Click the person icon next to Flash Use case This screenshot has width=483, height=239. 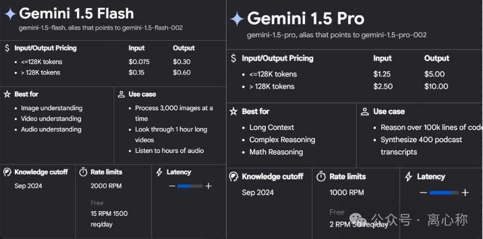pos(122,94)
